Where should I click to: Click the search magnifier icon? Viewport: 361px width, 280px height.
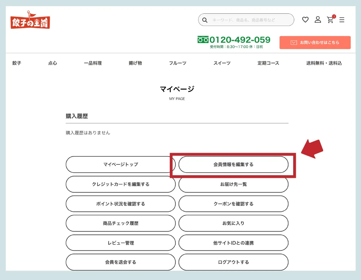[205, 20]
